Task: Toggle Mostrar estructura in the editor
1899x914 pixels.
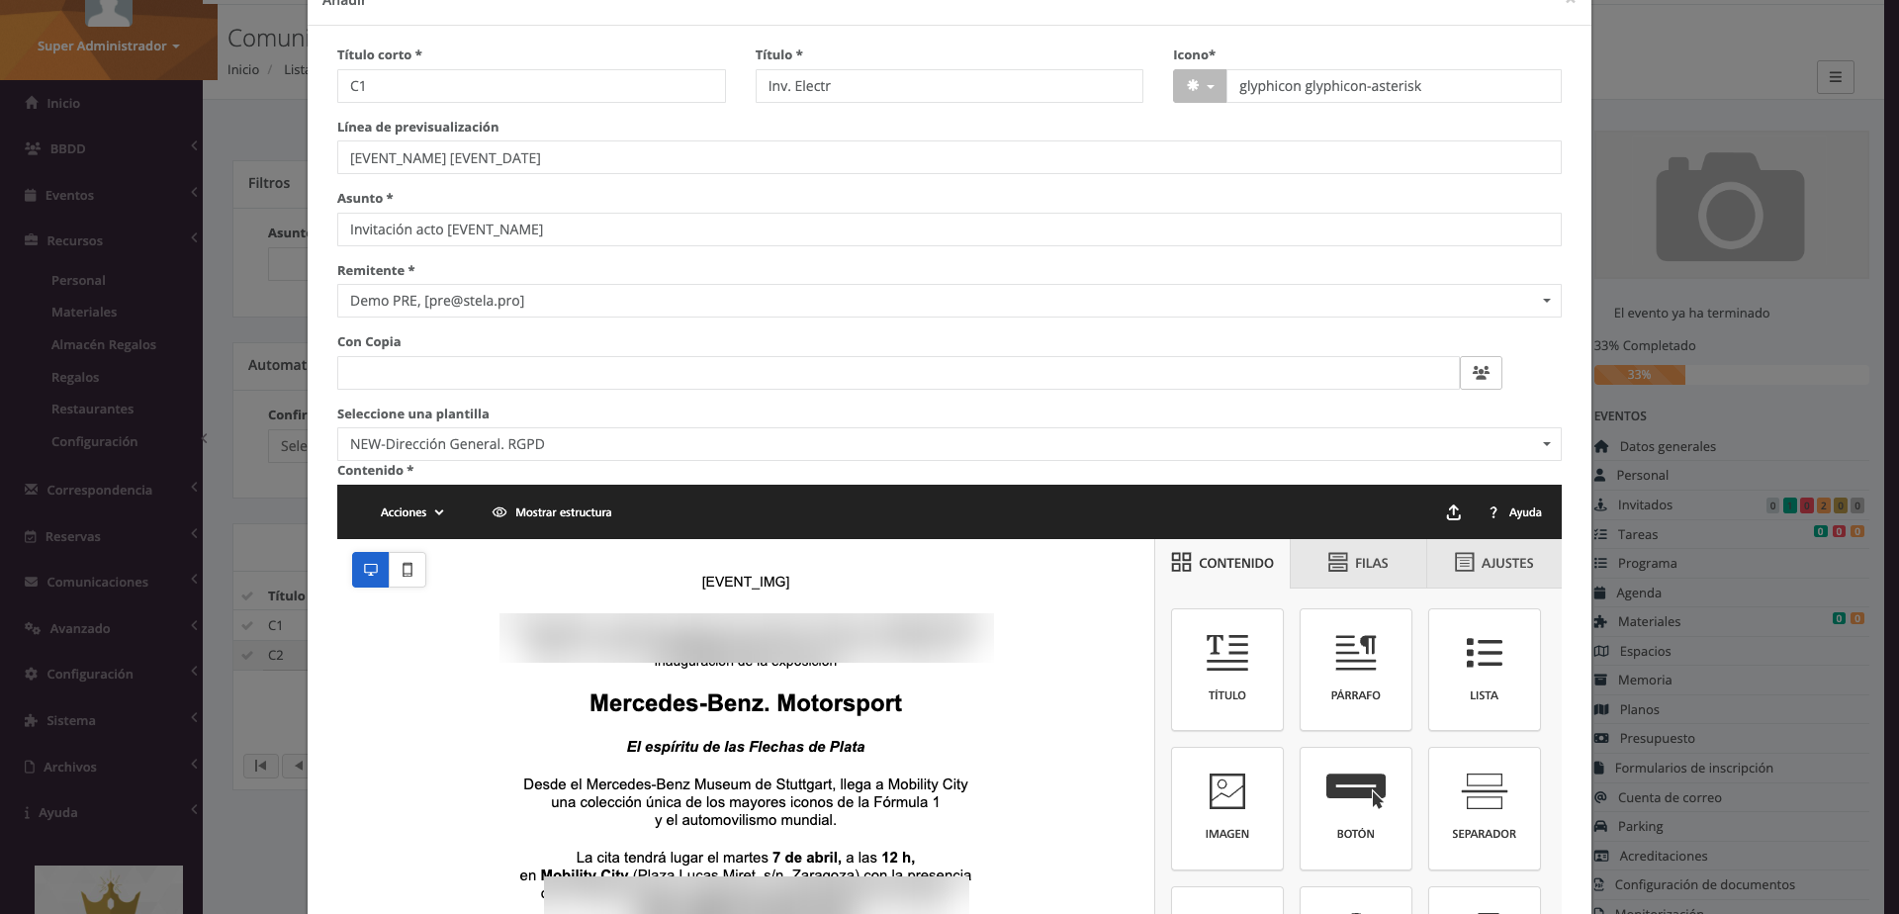Action: (552, 512)
